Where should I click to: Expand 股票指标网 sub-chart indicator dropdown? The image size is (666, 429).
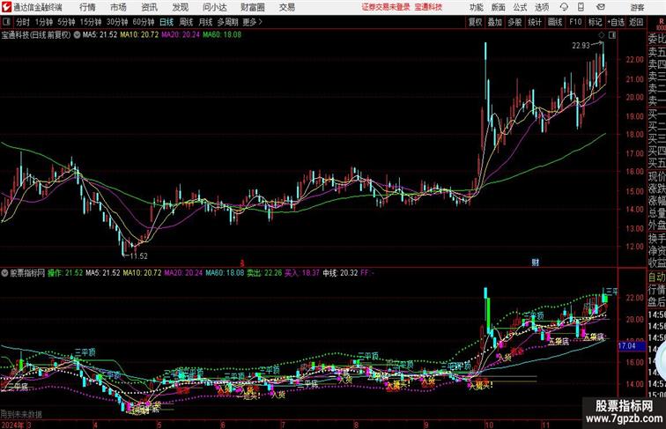4,273
